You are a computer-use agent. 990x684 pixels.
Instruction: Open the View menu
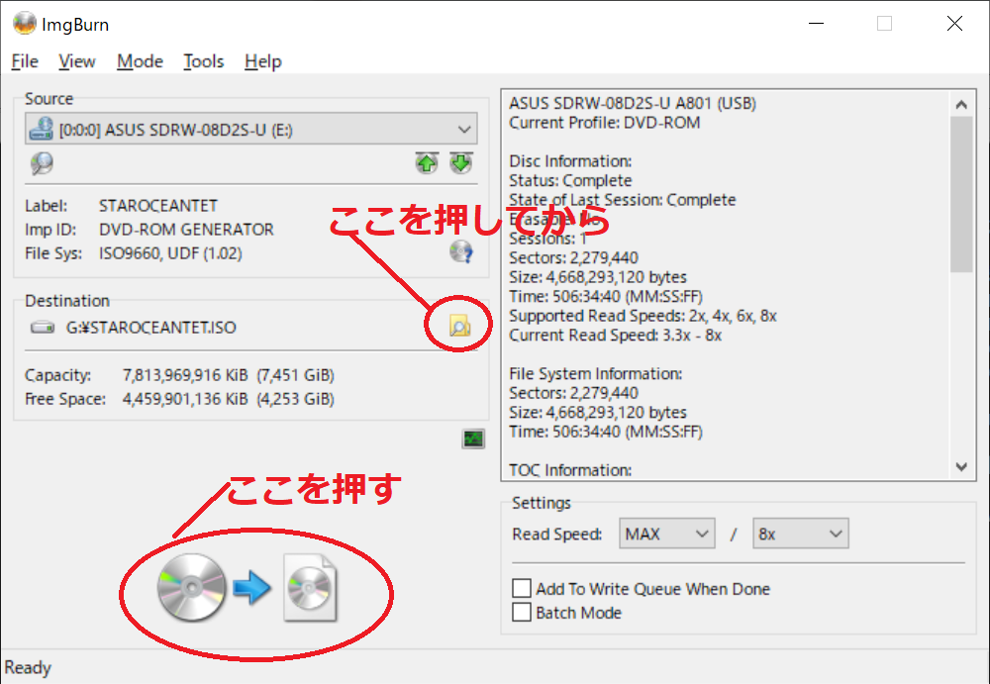[x=77, y=61]
